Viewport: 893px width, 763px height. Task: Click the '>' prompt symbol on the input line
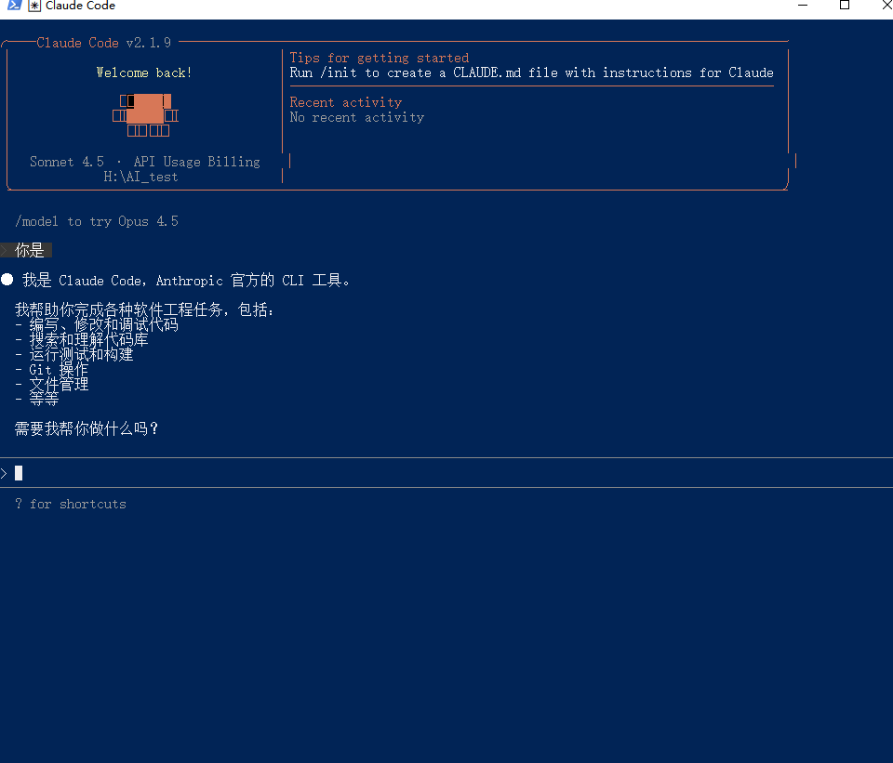(x=4, y=473)
